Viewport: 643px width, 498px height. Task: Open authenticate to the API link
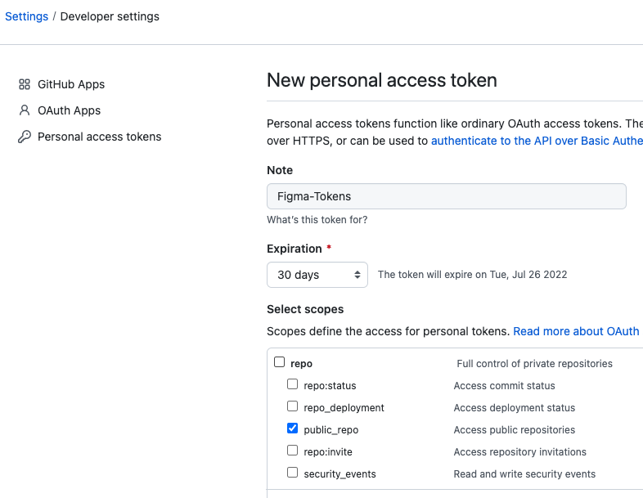click(537, 141)
